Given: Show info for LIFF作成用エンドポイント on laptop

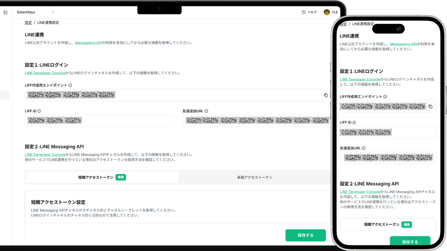Looking at the screenshot, I should tap(70, 85).
